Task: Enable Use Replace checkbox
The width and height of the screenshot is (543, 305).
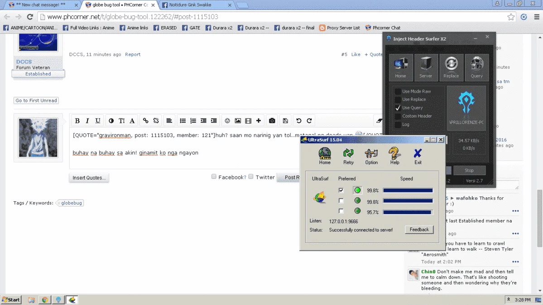Action: (398, 100)
